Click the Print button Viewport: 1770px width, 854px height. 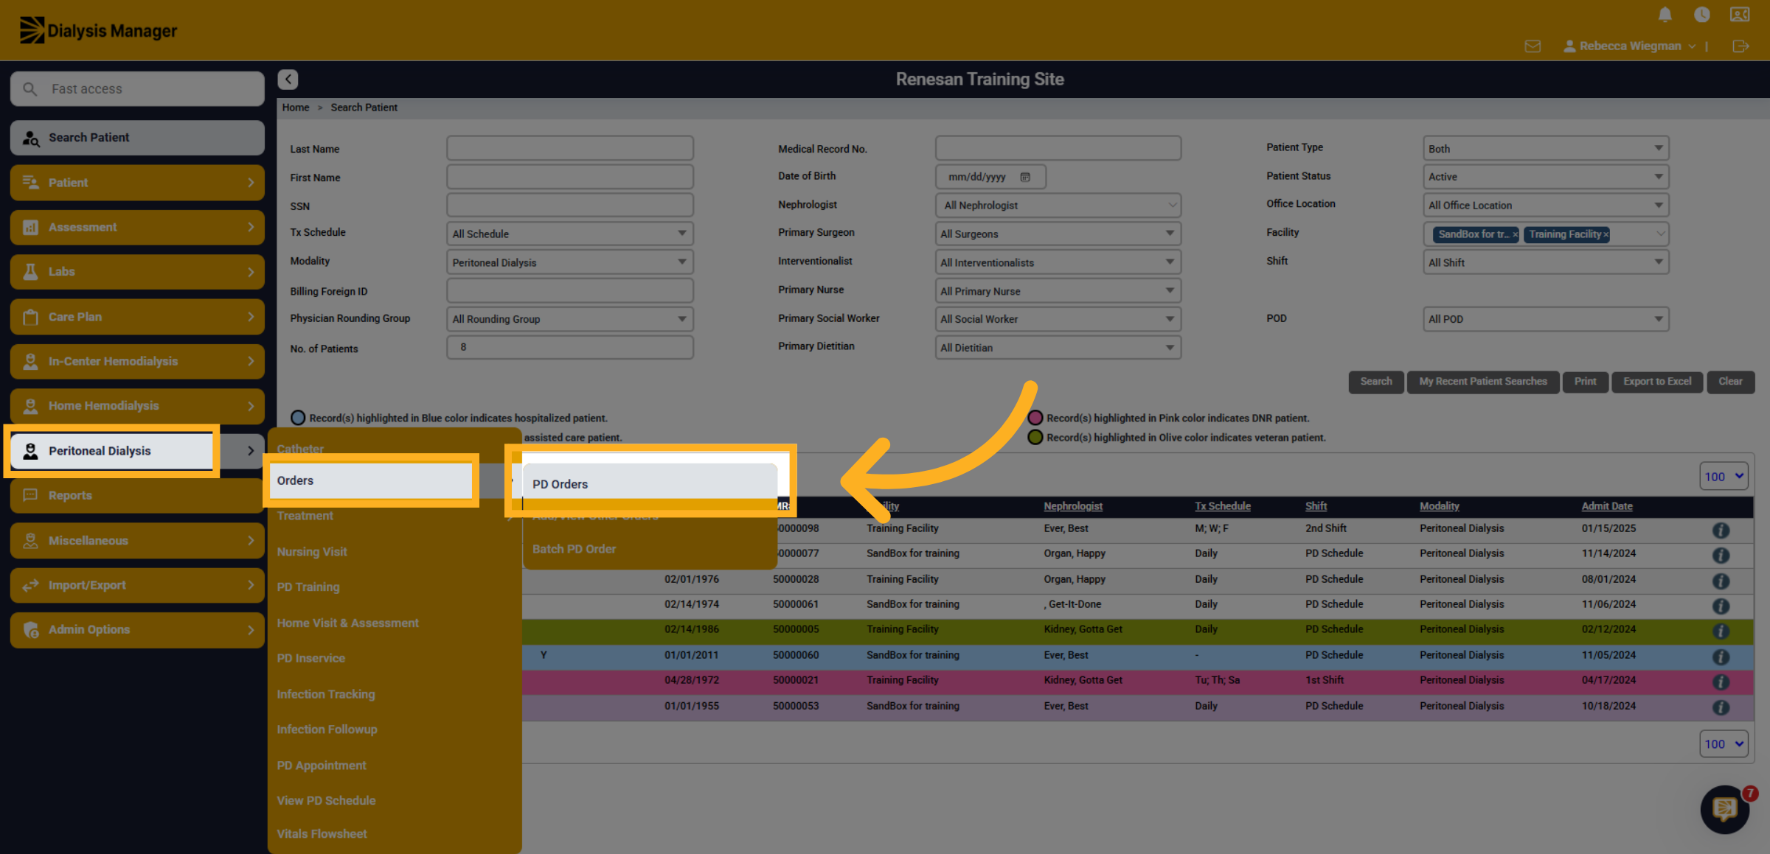(1585, 382)
